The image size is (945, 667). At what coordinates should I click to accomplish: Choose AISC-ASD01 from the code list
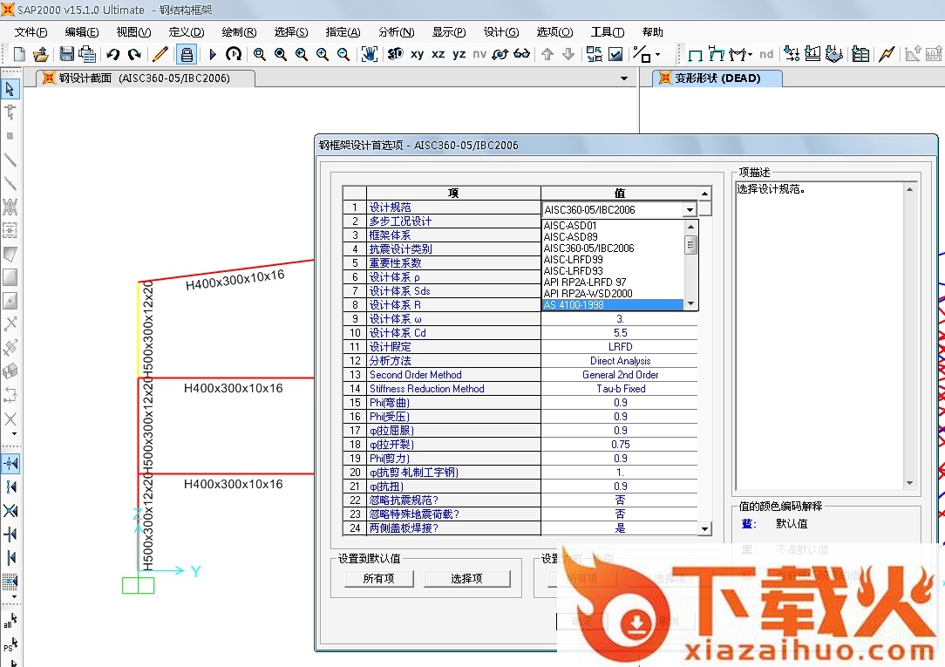tap(570, 225)
